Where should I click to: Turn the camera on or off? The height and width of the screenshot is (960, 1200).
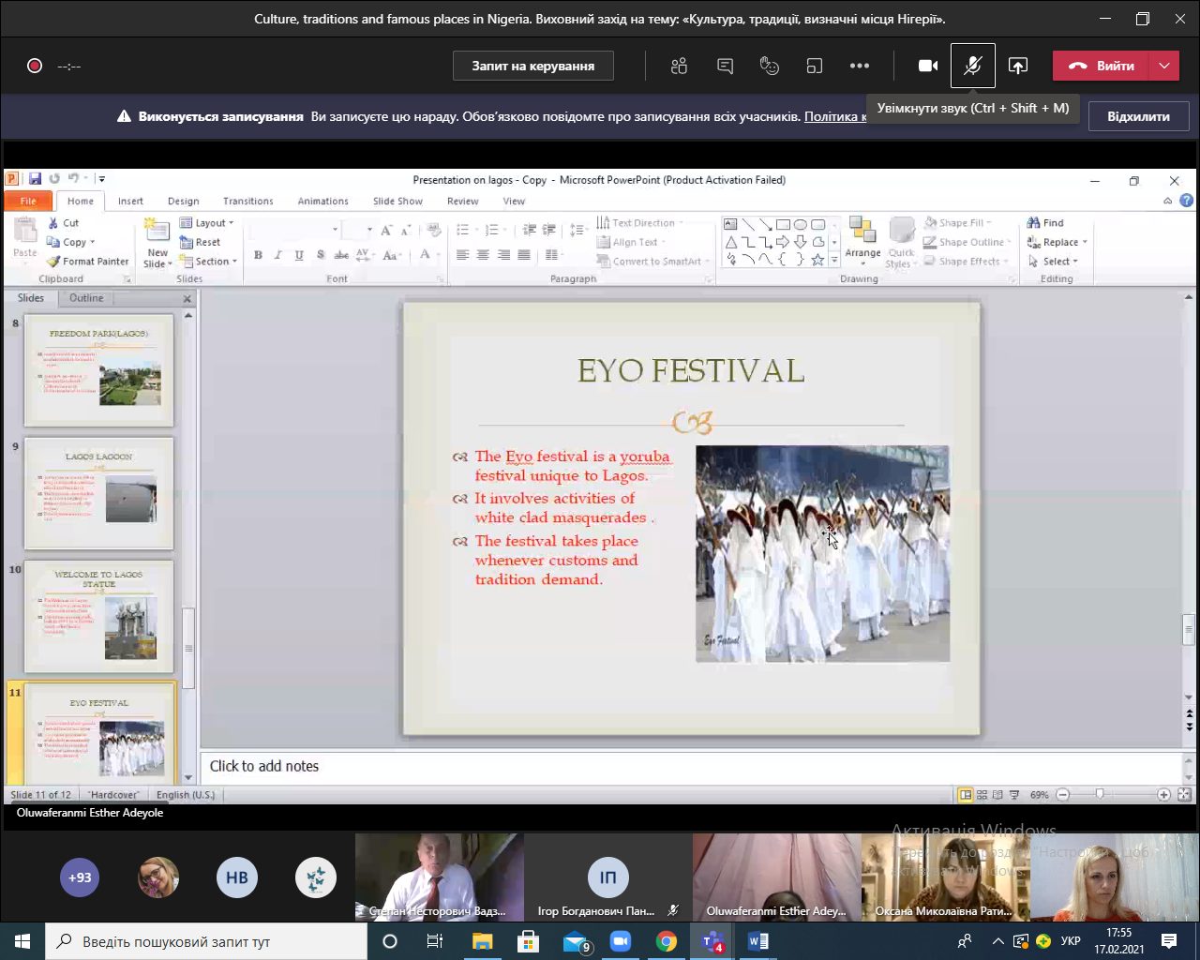click(928, 66)
